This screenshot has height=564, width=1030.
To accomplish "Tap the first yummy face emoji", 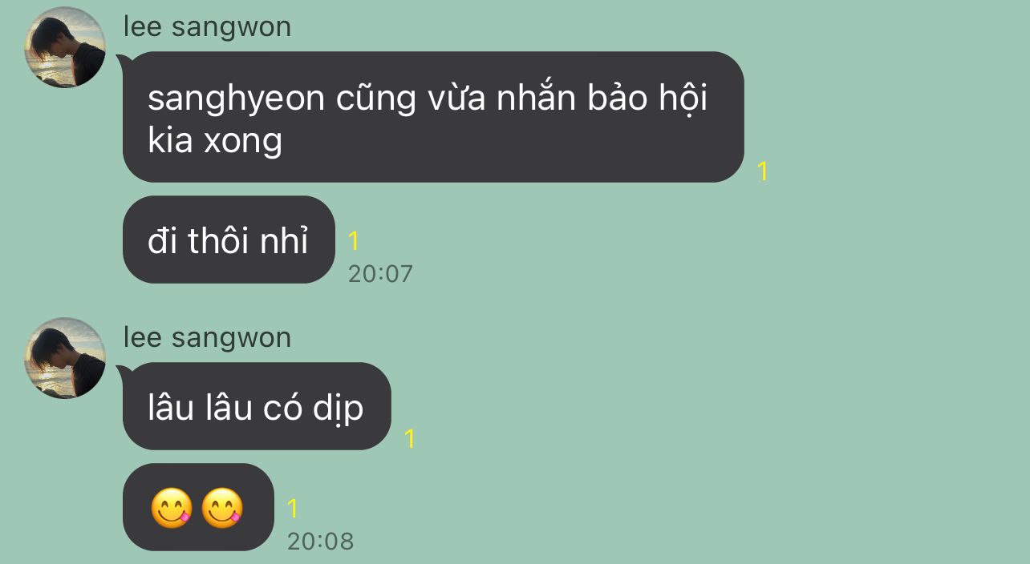I will pos(172,508).
